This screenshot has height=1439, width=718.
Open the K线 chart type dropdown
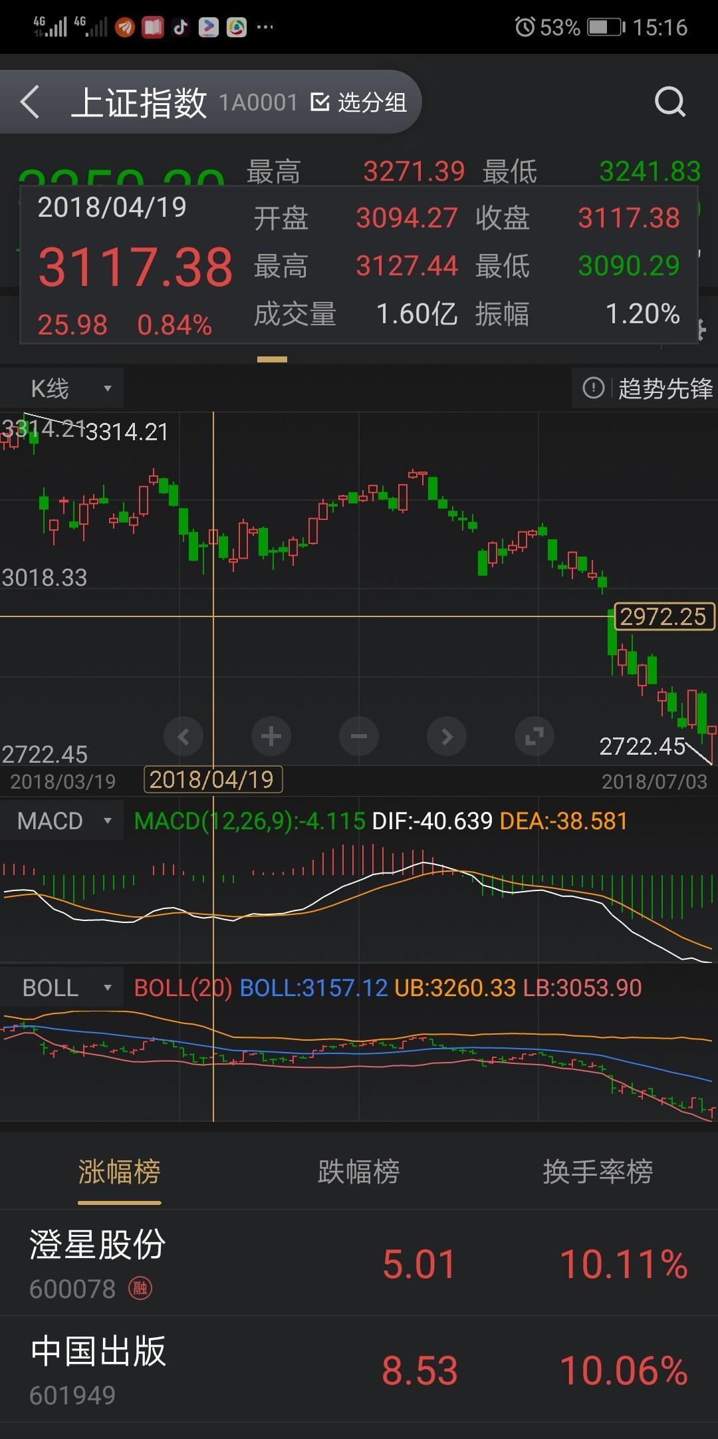click(x=62, y=388)
